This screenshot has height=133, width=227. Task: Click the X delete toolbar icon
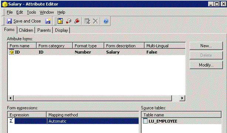pos(95,21)
